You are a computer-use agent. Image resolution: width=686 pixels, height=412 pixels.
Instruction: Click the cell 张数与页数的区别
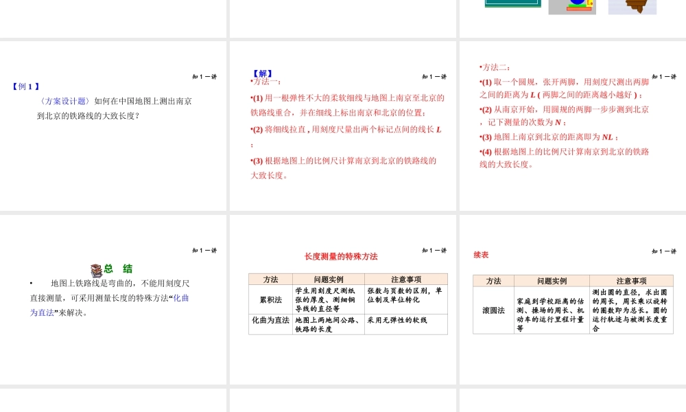tap(406, 299)
